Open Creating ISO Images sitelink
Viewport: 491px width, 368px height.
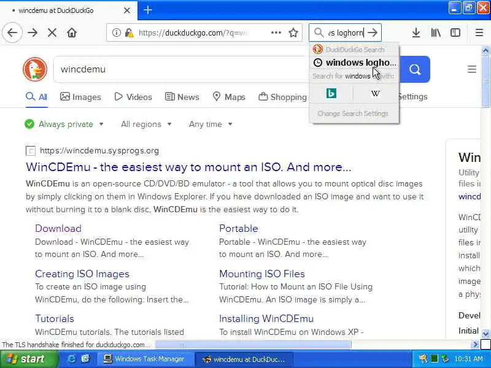82,274
